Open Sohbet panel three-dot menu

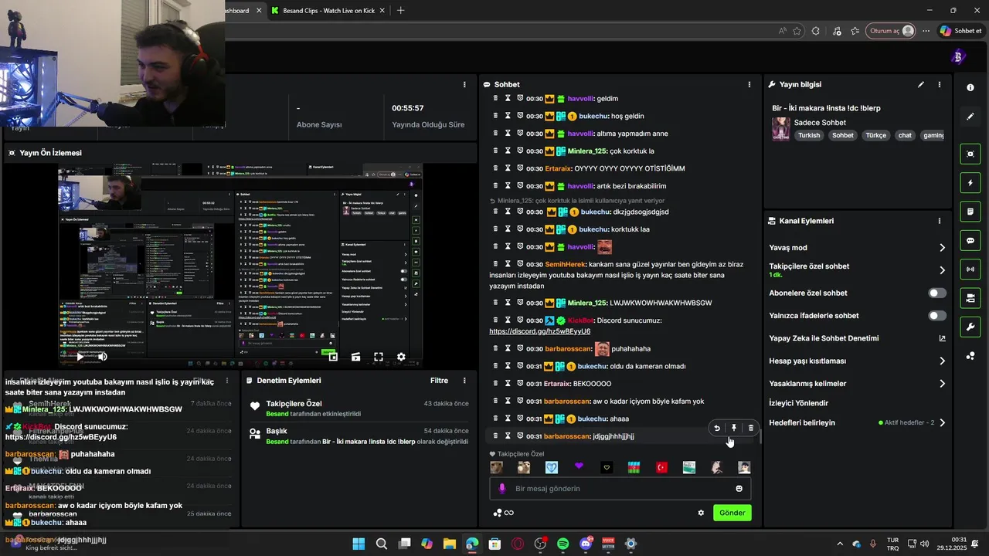coord(749,84)
